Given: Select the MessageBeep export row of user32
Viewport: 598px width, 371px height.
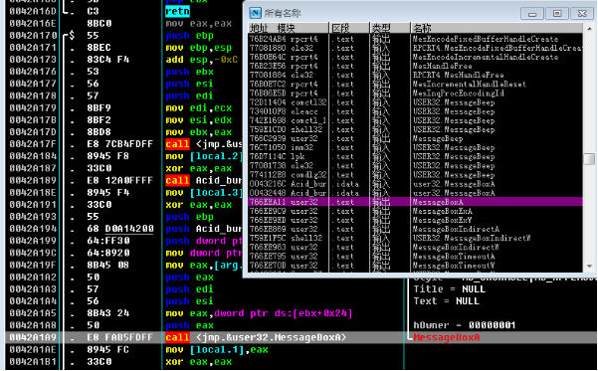Looking at the screenshot, I should click(x=415, y=138).
